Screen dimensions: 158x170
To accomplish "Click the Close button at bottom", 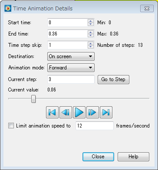I will (x=98, y=157).
